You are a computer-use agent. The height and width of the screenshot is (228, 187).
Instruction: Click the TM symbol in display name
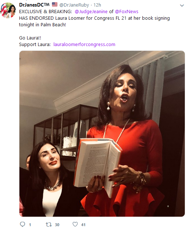point(46,4)
